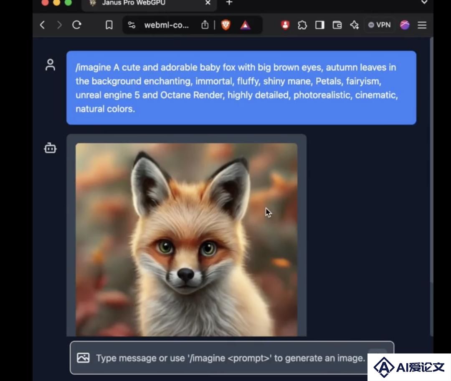Open the Leo AI sparkle icon

[x=355, y=25]
